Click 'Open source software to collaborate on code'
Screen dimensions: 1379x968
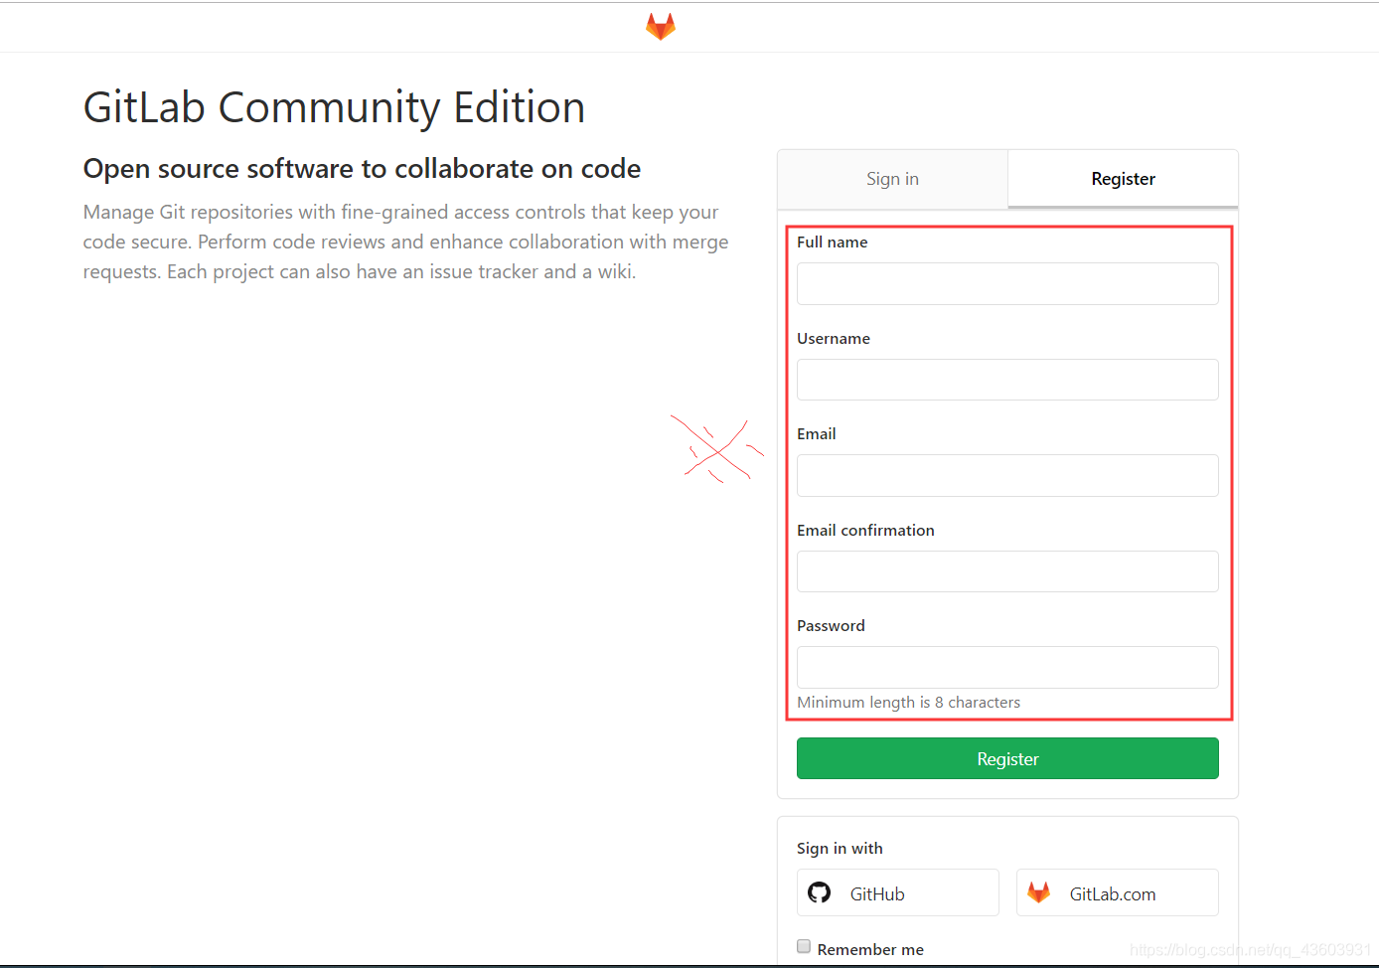362,169
